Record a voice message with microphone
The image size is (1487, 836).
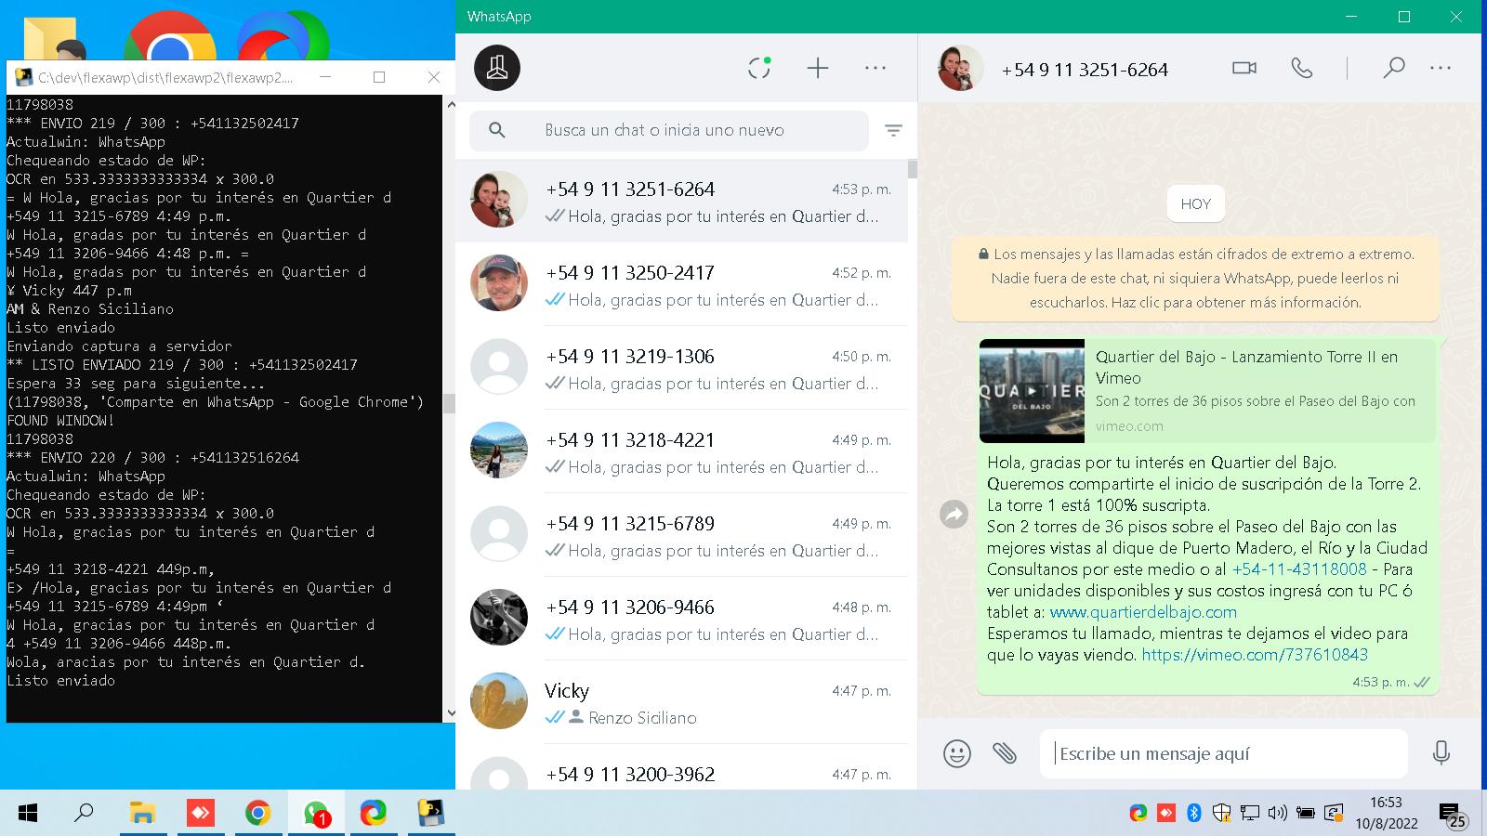pyautogui.click(x=1441, y=753)
